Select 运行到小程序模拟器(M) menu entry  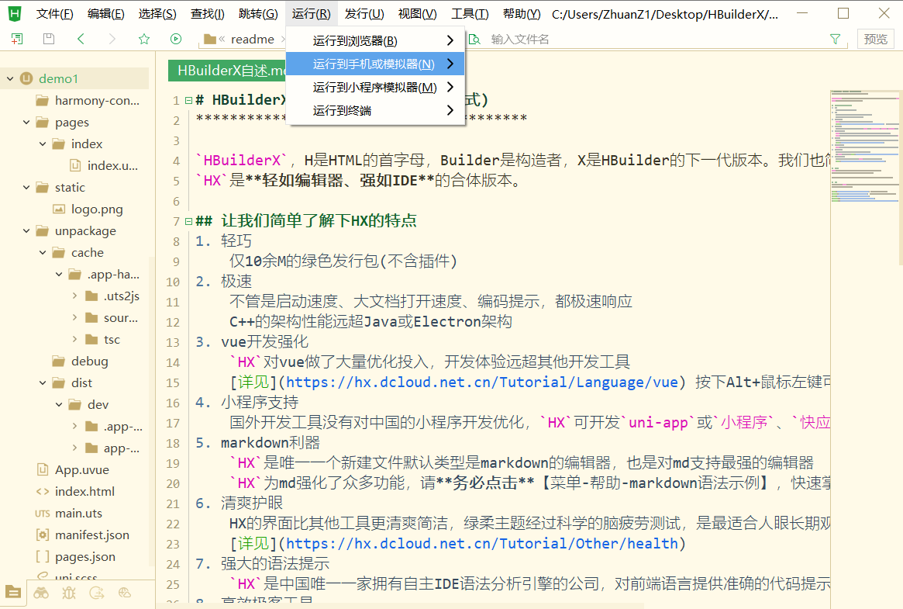point(375,87)
